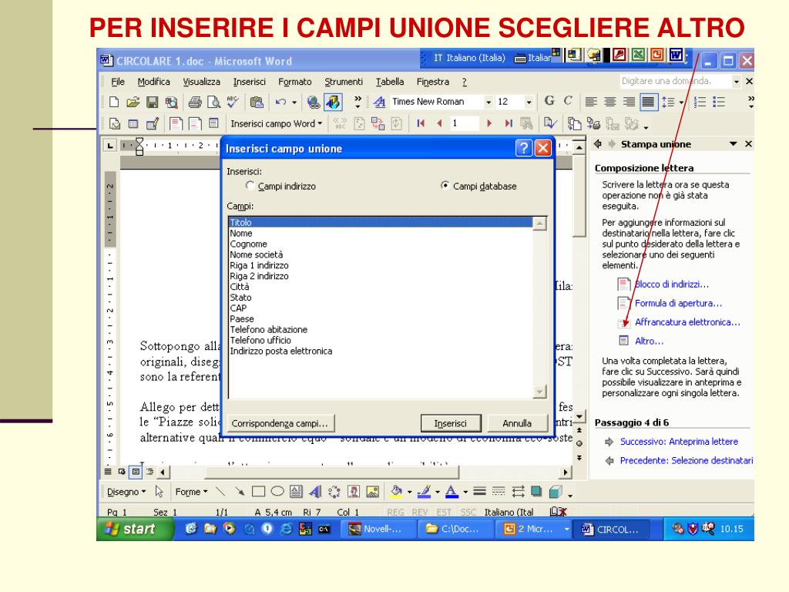This screenshot has height=592, width=789.
Task: Select the Oval shape in Drawing toolbar
Action: click(277, 491)
